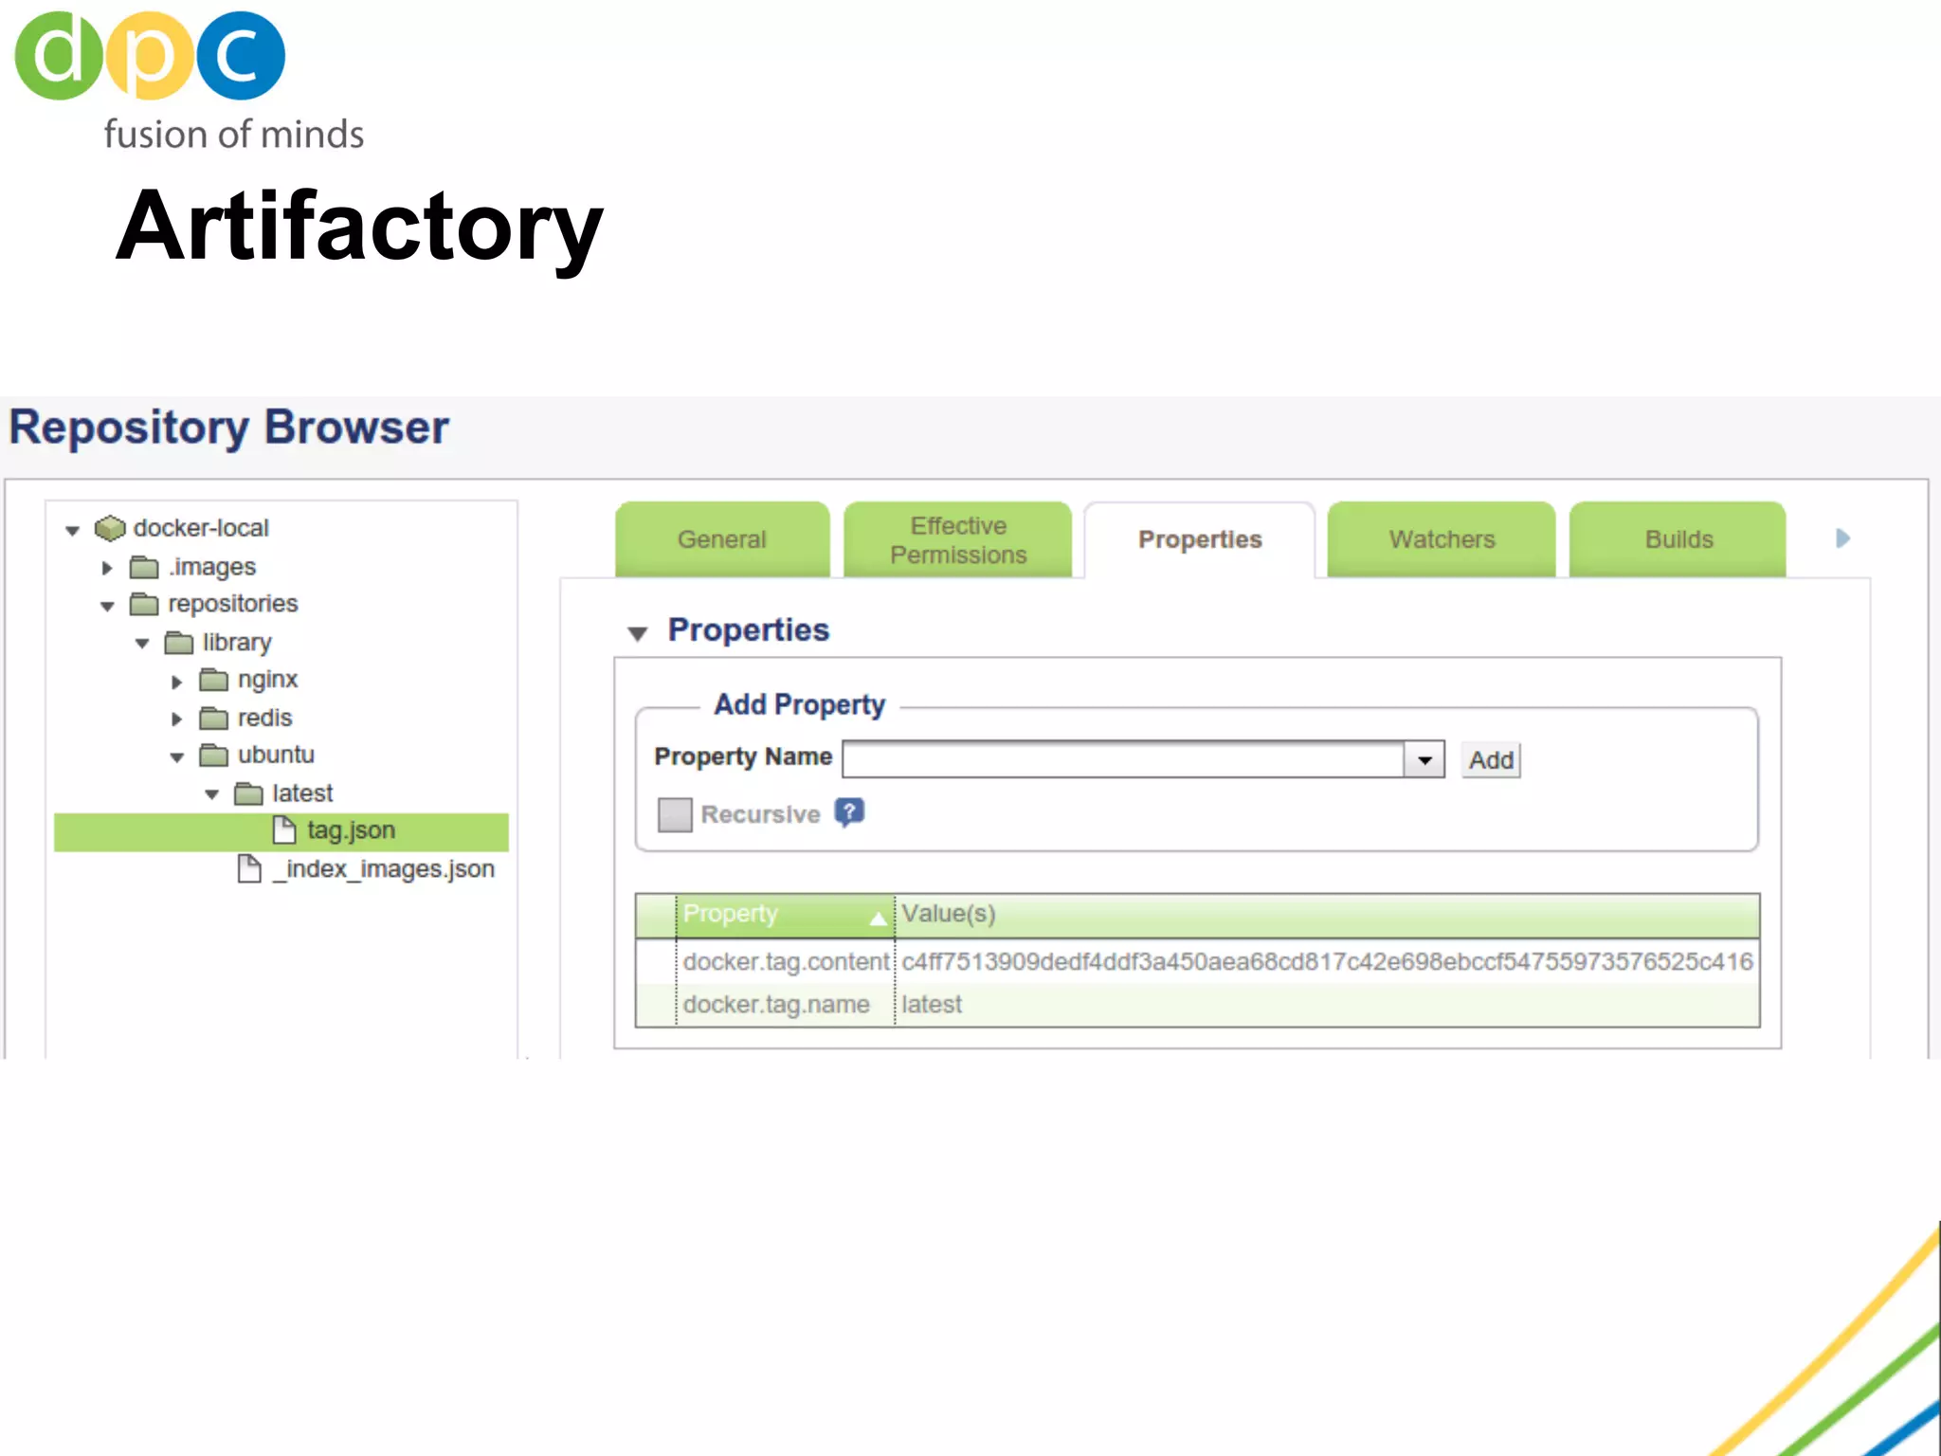This screenshot has height=1456, width=1941.
Task: Click the ubuntu folder icon
Action: 214,755
